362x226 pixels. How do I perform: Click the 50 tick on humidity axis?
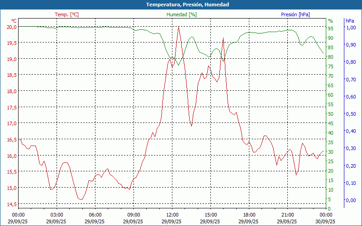pyautogui.click(x=330, y=114)
